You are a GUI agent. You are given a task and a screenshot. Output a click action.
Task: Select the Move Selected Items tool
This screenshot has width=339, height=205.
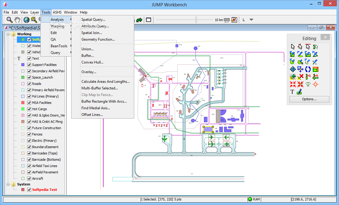pos(292,69)
